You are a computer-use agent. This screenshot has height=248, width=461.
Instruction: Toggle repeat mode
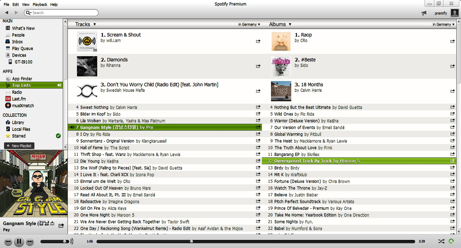(451, 241)
